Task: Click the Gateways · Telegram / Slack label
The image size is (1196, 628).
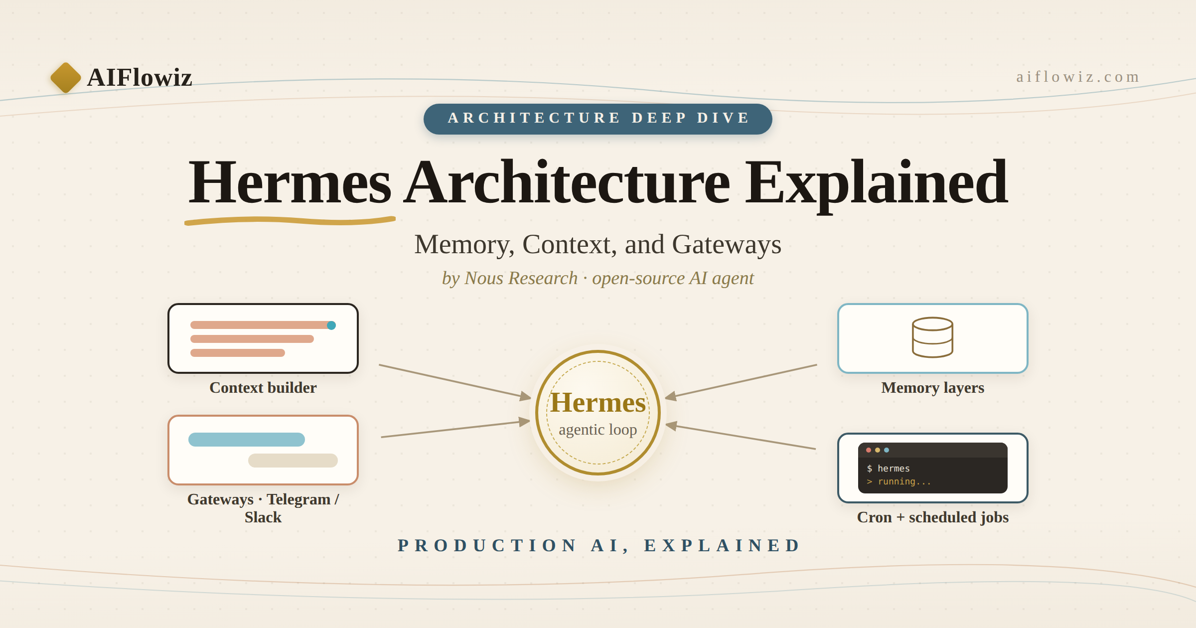Action: pyautogui.click(x=263, y=508)
